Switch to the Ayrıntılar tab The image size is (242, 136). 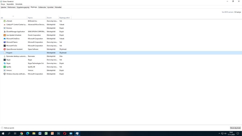(x=50, y=7)
